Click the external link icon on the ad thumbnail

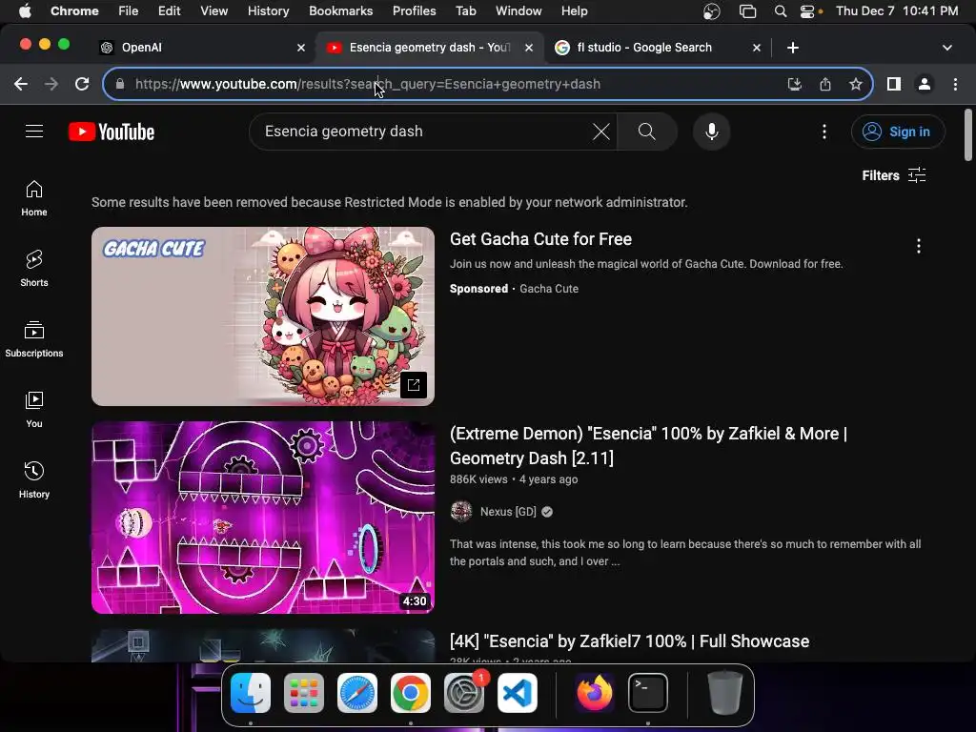point(414,385)
